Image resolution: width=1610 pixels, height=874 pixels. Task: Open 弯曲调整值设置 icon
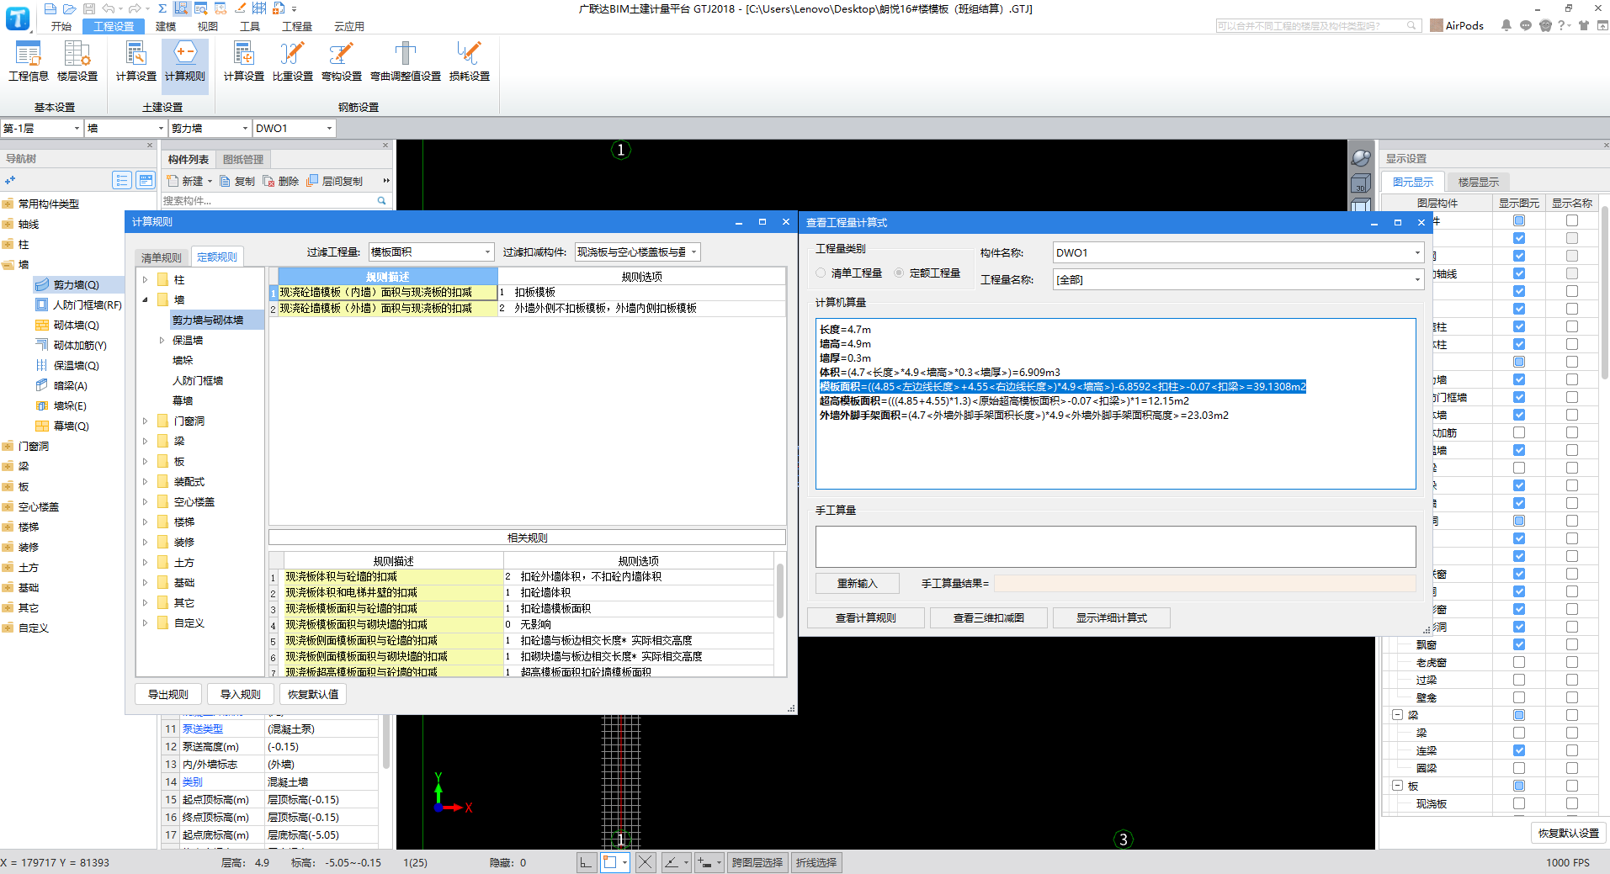(406, 61)
